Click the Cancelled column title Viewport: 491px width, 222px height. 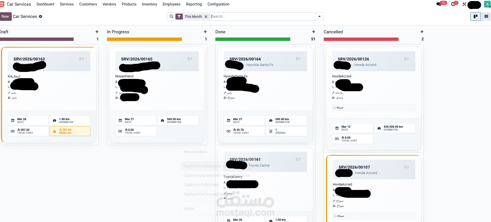(333, 32)
